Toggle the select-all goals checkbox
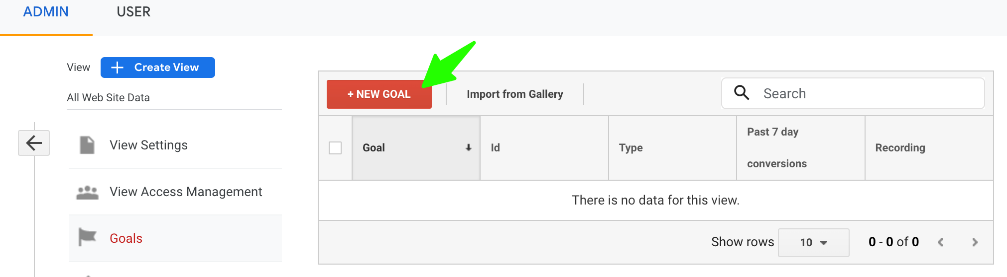 point(335,148)
